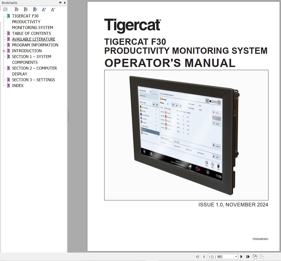281x261 pixels.
Task: Click the double-chevron to expand panel options
Action: [x=61, y=3]
